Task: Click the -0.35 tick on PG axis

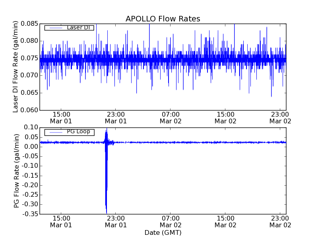Action: click(x=30, y=214)
